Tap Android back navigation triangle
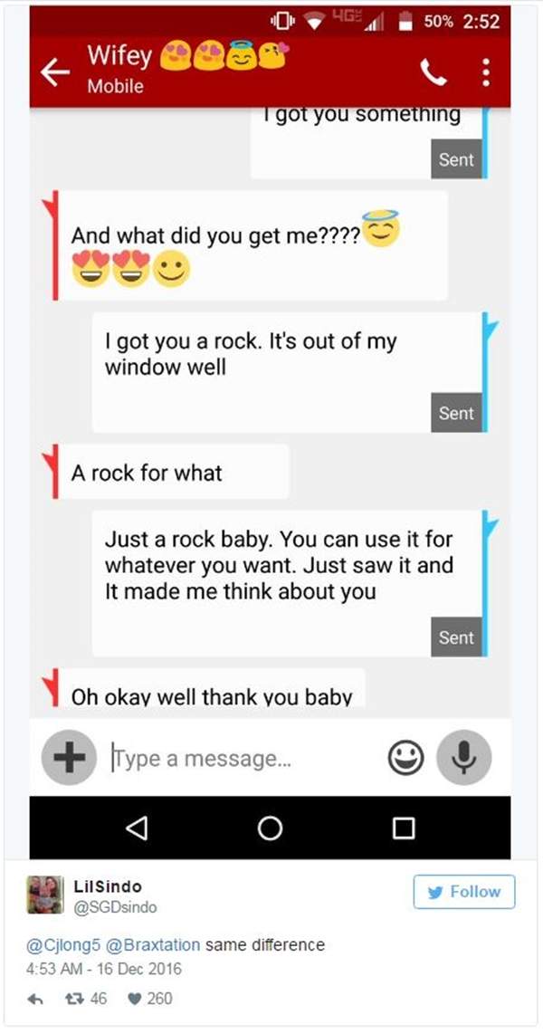 click(x=137, y=828)
